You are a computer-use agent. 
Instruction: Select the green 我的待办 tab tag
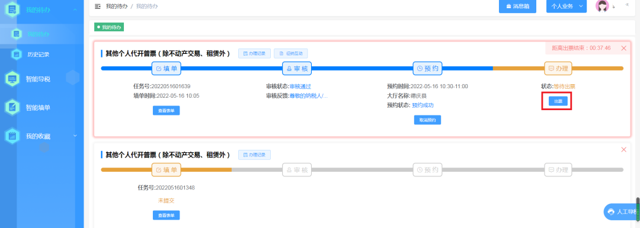(x=109, y=27)
